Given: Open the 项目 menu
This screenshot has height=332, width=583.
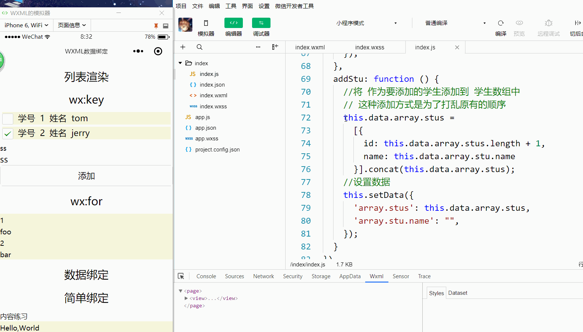Looking at the screenshot, I should (x=181, y=6).
